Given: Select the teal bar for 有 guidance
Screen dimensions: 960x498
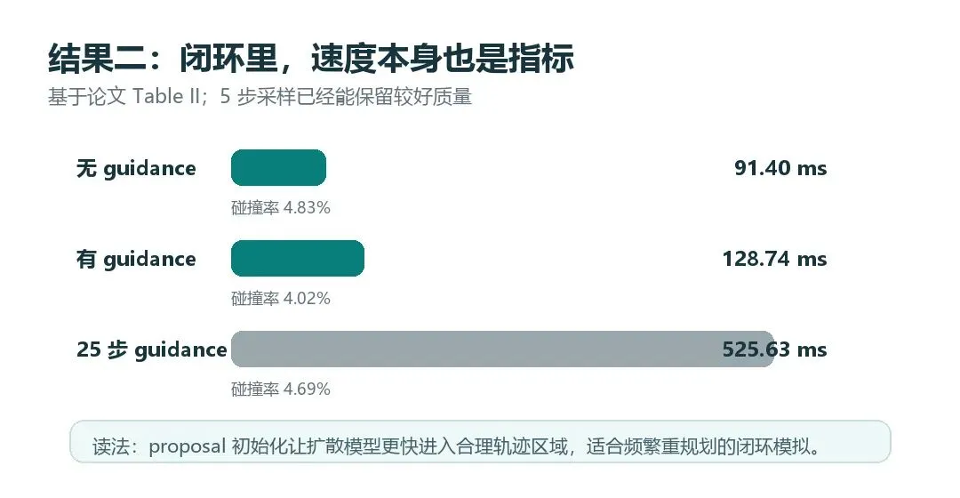Looking at the screenshot, I should 298,258.
